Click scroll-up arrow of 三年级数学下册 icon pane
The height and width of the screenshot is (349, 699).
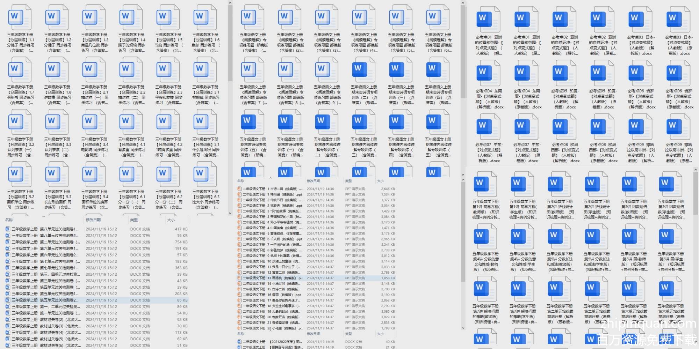click(x=230, y=3)
